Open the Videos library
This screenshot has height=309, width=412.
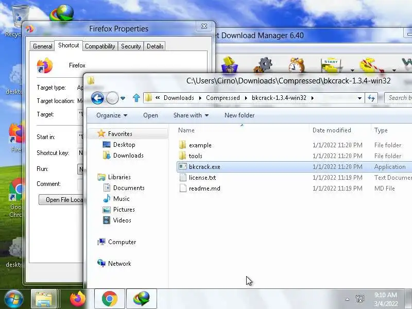point(117,220)
